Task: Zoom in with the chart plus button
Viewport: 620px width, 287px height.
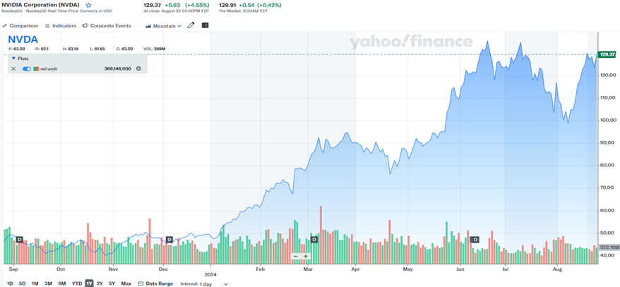Action: pyautogui.click(x=306, y=257)
